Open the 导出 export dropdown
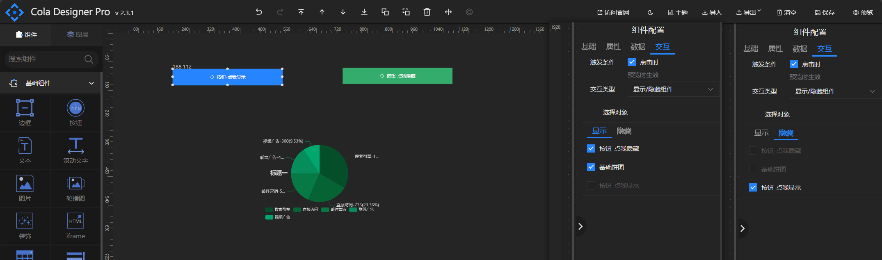Screen dimensions: 882x260 pos(748,13)
